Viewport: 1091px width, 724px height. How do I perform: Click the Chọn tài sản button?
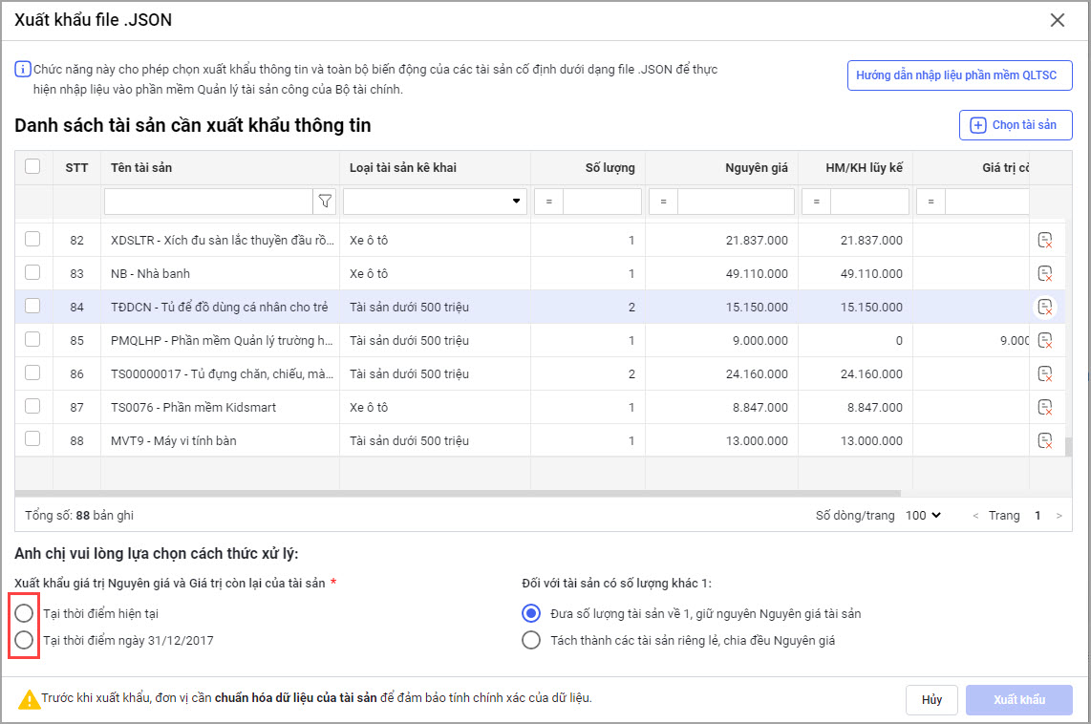(x=1015, y=125)
